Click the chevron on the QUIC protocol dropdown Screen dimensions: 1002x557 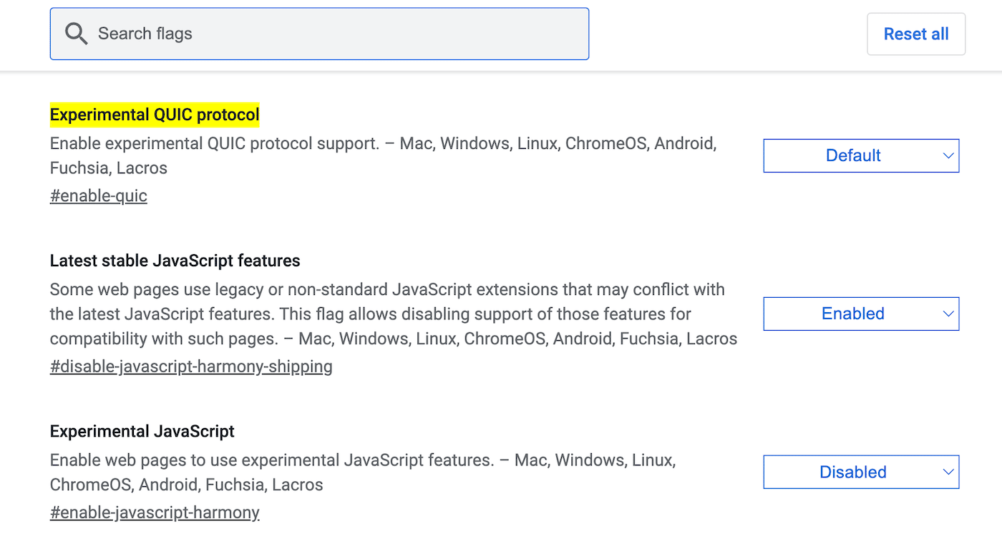(949, 155)
